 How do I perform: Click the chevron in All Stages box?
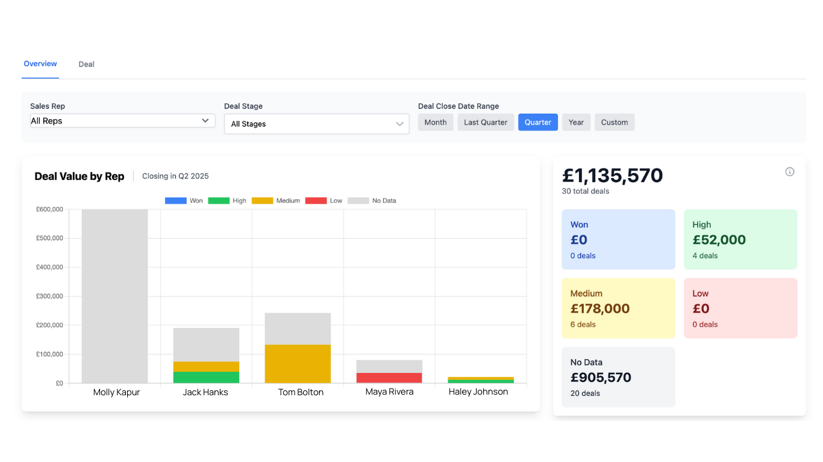tap(399, 124)
